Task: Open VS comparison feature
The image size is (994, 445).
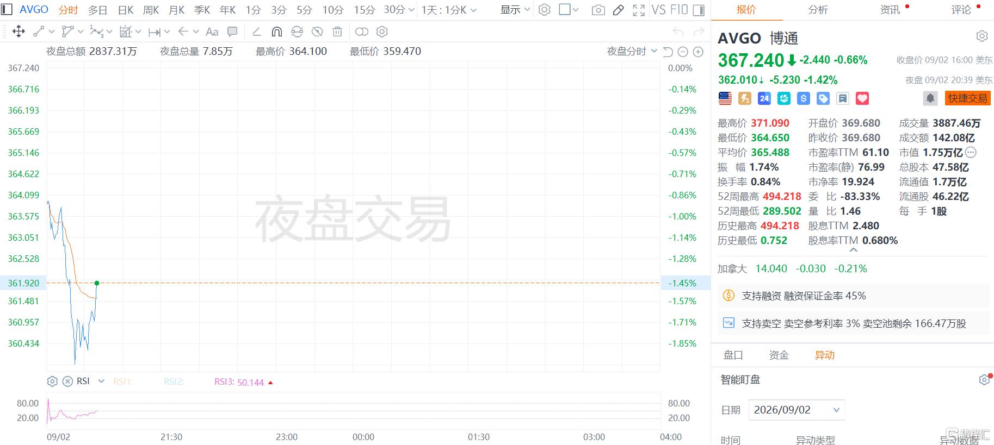Action: tap(658, 10)
